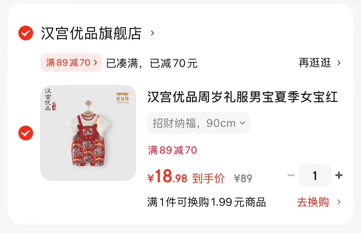Viewport: 361px width, 233px height.
Task: Click the ¥18.98 到手价 price
Action: pos(186,177)
